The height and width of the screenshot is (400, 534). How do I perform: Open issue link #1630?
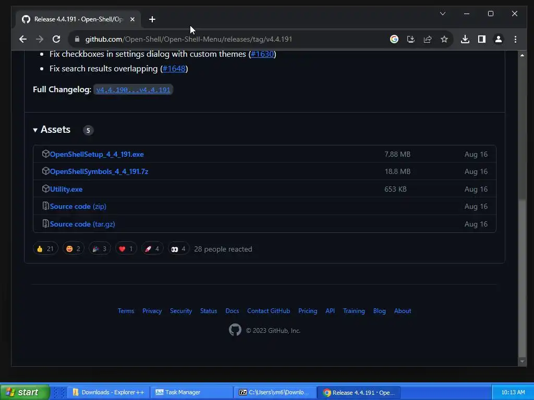pos(262,54)
